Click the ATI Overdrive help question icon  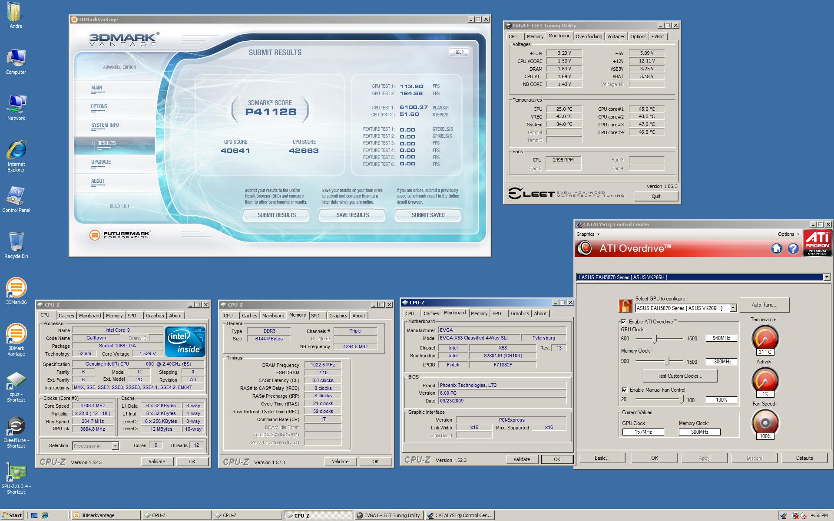coord(793,248)
